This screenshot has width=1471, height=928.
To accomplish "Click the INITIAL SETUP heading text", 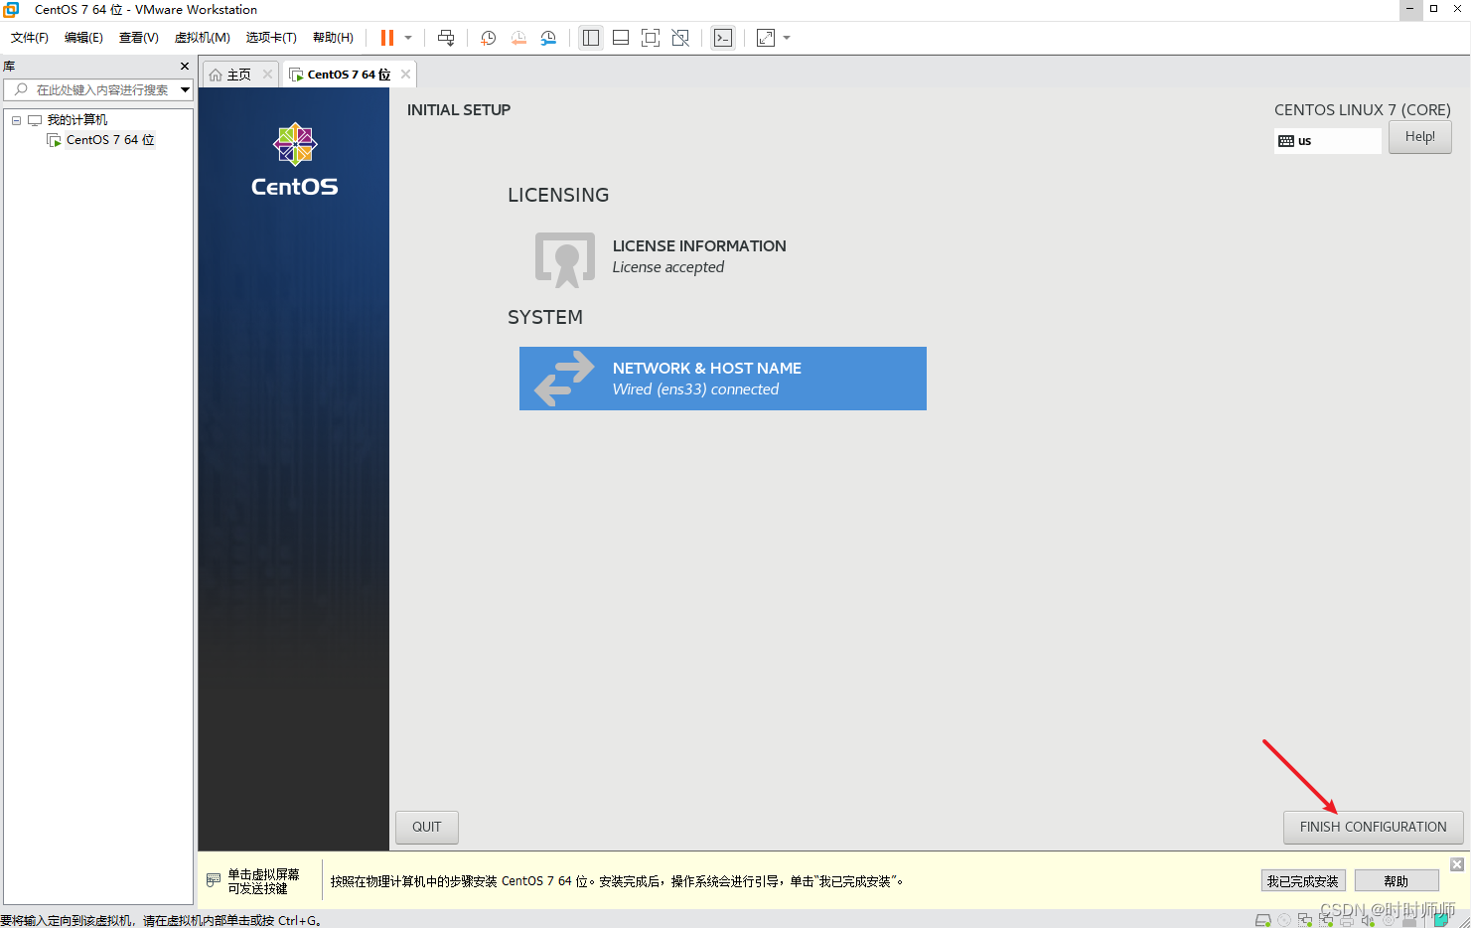I will tap(459, 110).
